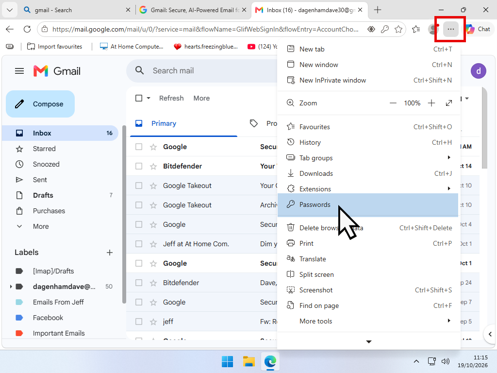
Task: Click the inbox vertical scrollbar
Action: 484,128
